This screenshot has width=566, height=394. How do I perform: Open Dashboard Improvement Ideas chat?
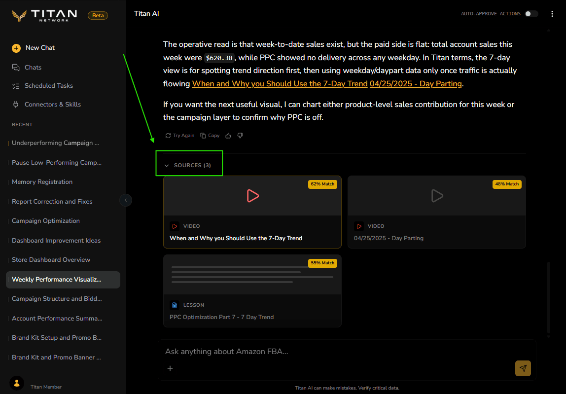tap(63, 241)
